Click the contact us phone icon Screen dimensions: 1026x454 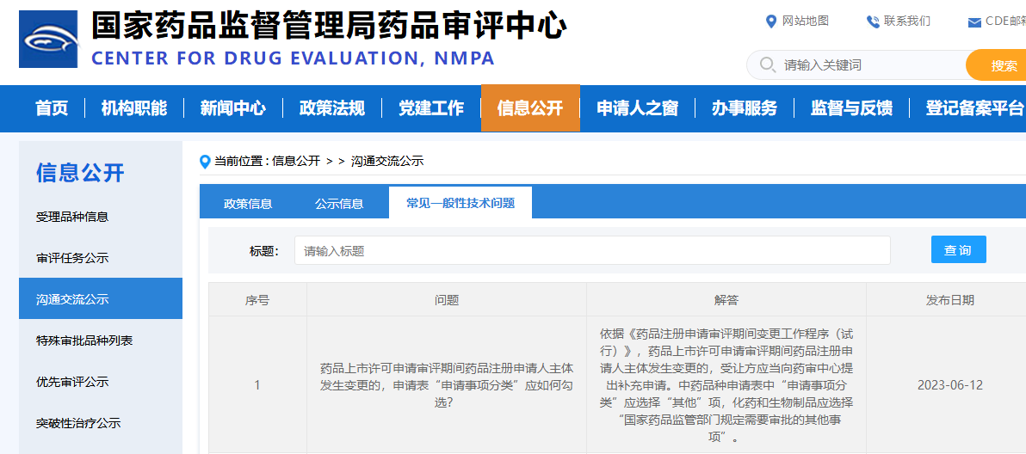pos(873,21)
